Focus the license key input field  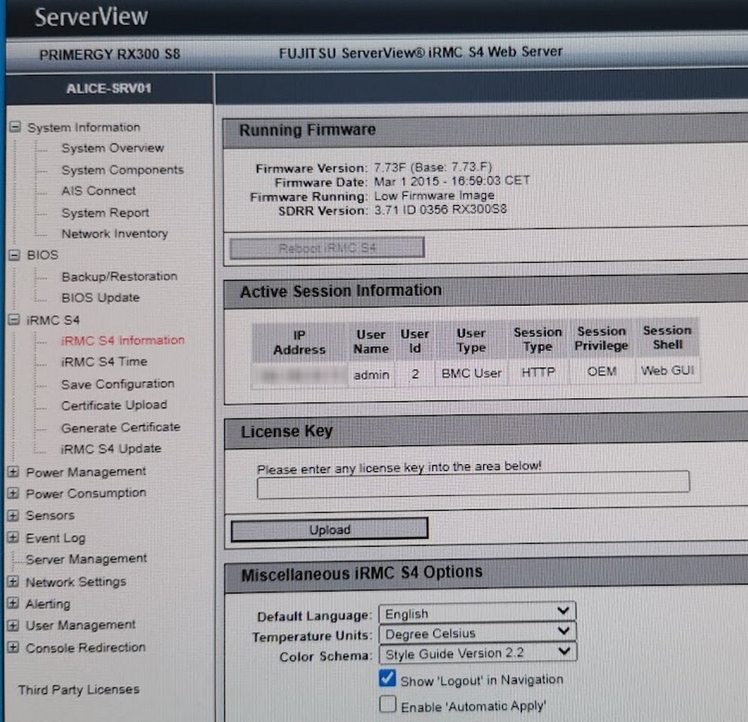point(473,485)
